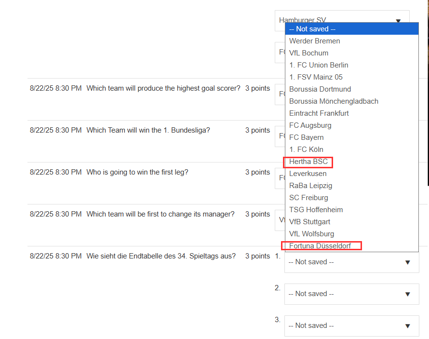Image resolution: width=429 pixels, height=339 pixels.
Task: Choose FC Bayern from the list
Action: point(351,137)
